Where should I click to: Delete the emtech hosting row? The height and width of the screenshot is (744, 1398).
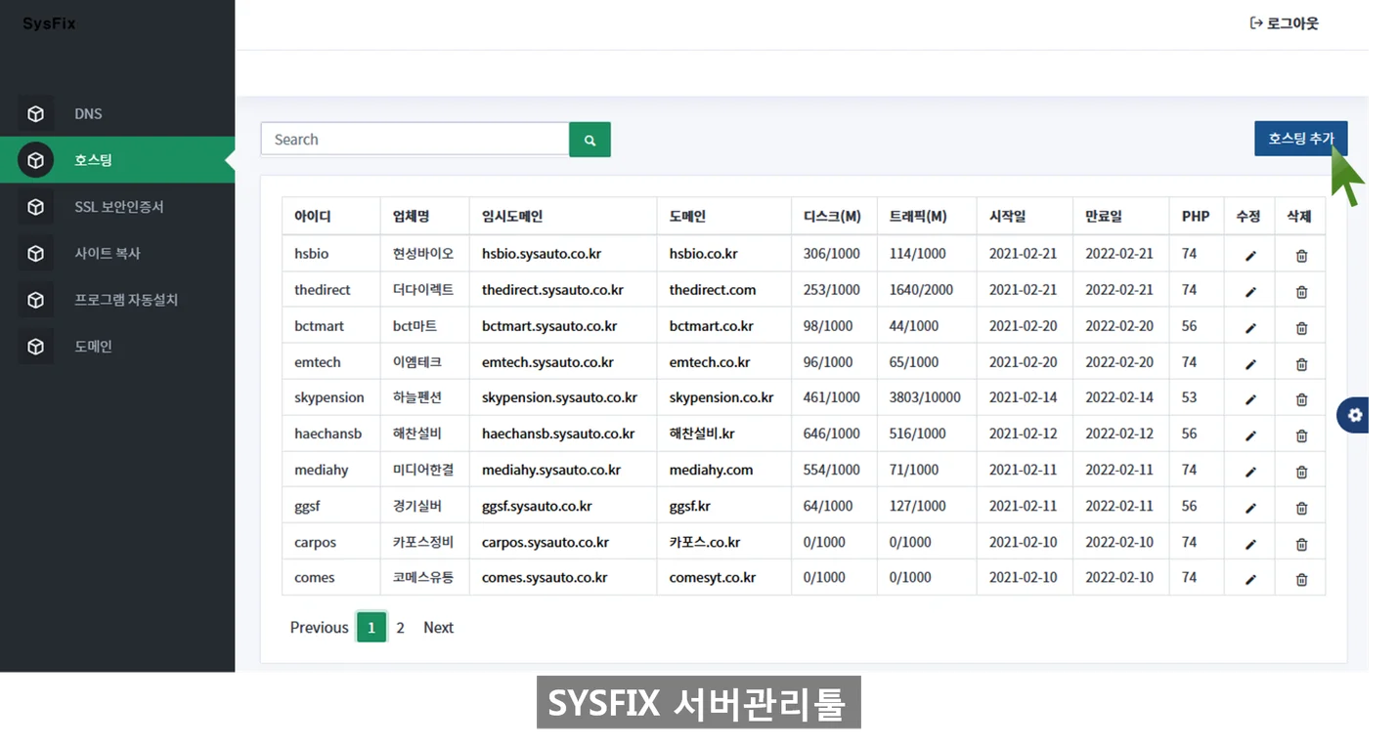(x=1301, y=364)
